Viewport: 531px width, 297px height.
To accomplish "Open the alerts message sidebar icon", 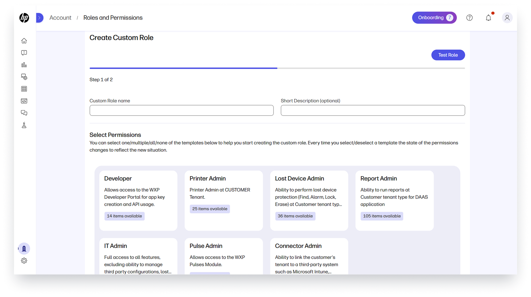I will [24, 53].
